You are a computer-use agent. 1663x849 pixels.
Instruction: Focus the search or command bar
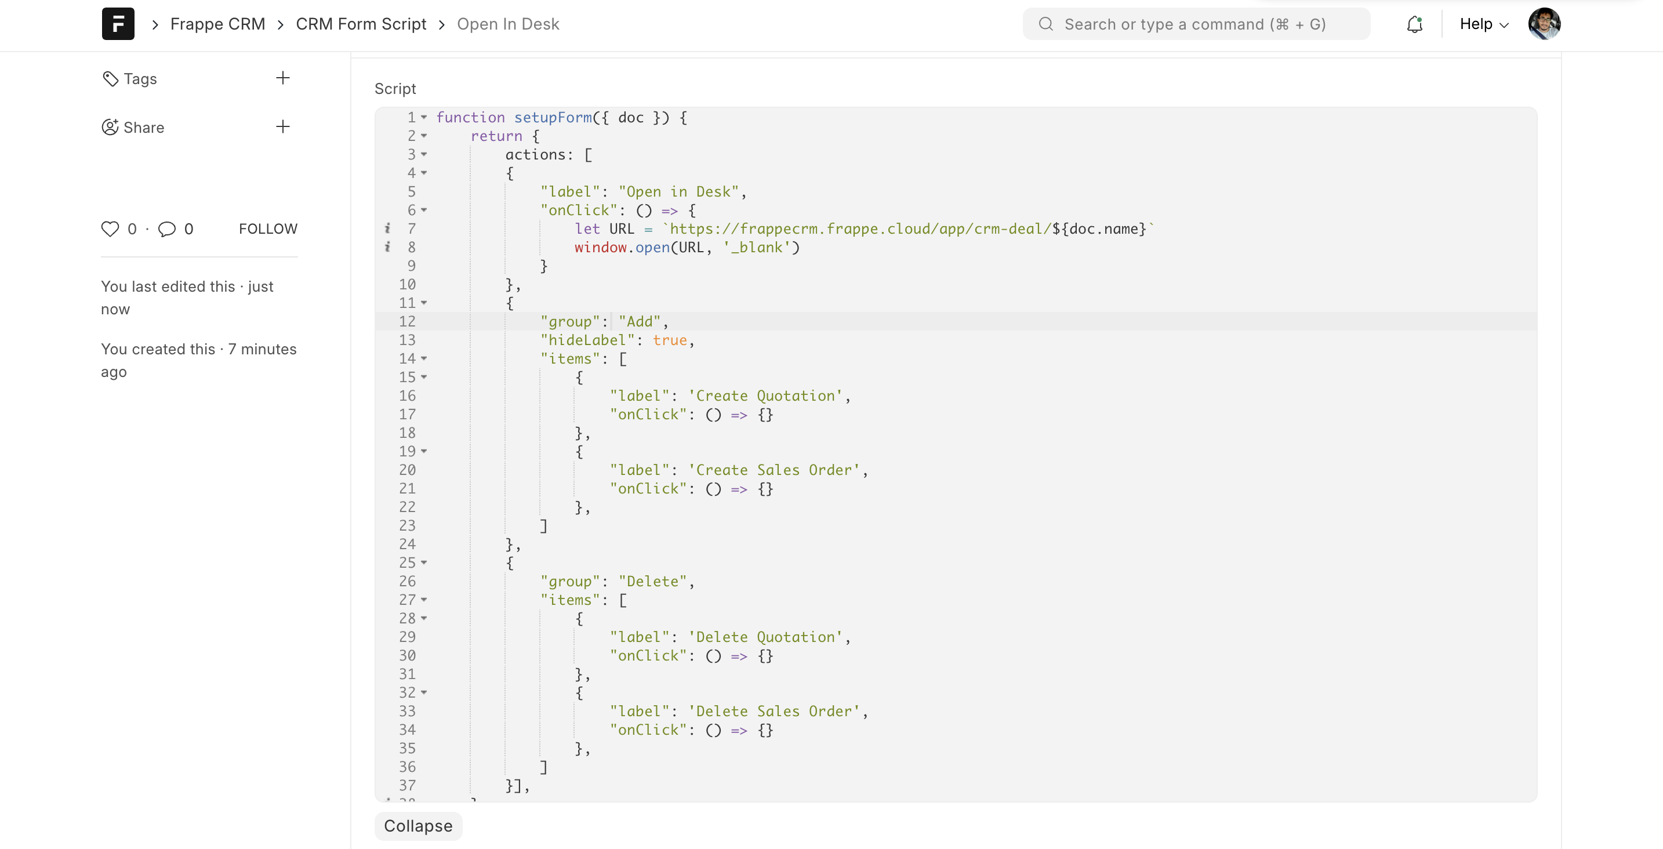point(1196,24)
